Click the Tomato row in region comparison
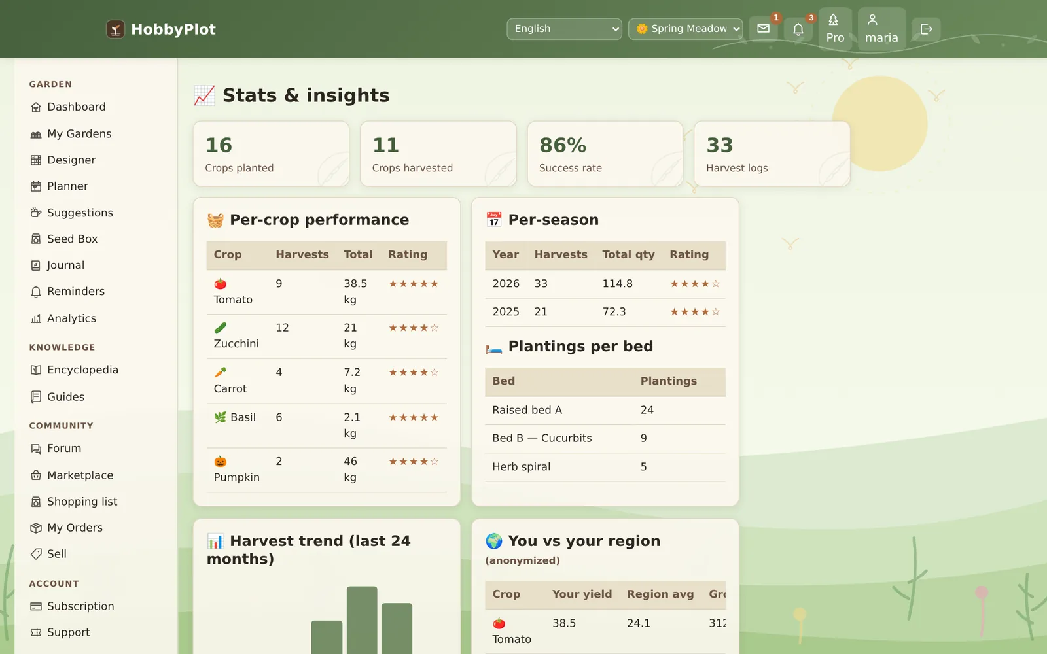The image size is (1047, 654). coord(605,631)
